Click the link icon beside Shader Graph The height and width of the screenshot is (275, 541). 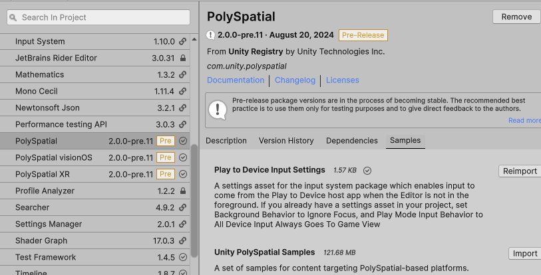(182, 240)
